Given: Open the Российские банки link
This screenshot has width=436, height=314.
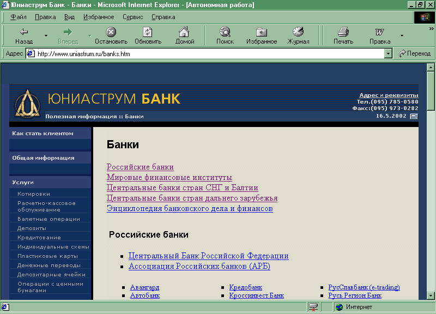Looking at the screenshot, I should click(140, 167).
